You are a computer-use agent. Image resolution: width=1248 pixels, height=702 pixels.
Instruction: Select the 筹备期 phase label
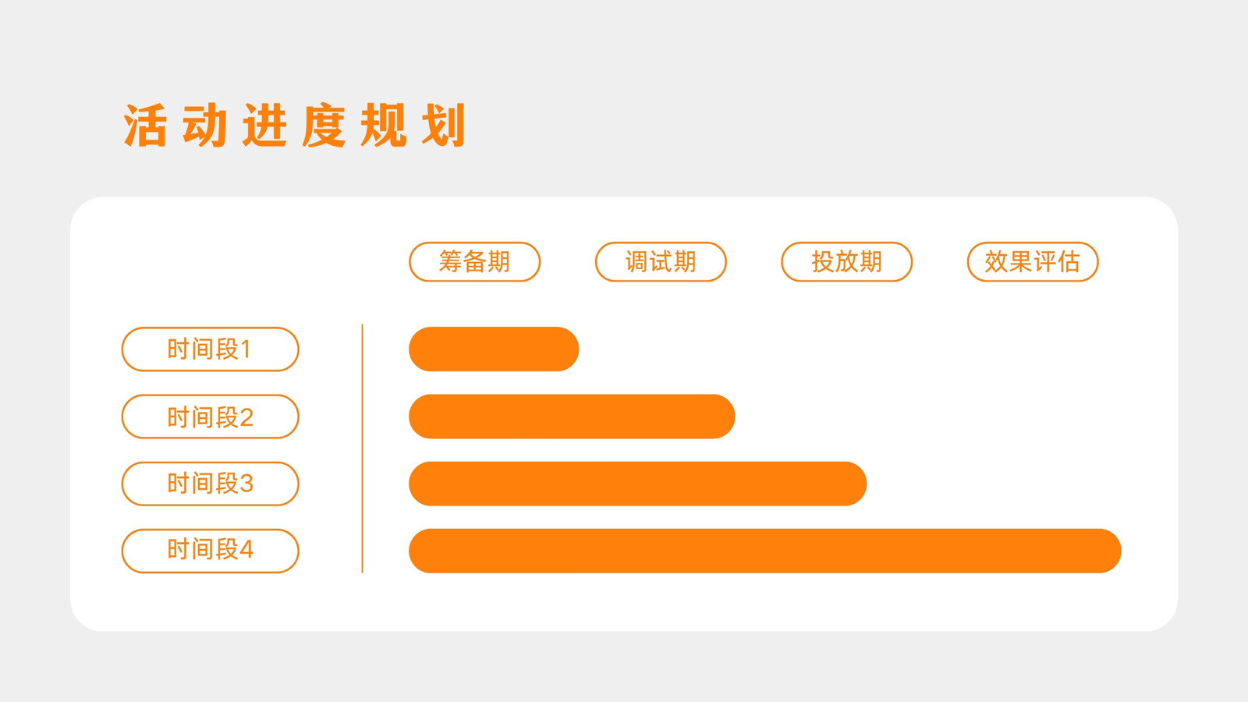click(x=474, y=262)
